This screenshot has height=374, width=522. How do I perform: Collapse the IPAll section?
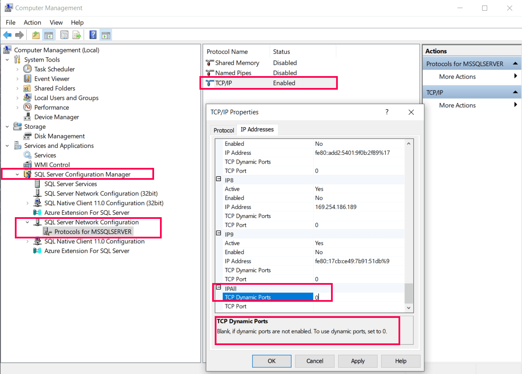click(219, 288)
